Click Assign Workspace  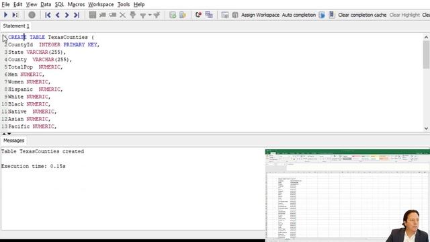[x=260, y=15]
